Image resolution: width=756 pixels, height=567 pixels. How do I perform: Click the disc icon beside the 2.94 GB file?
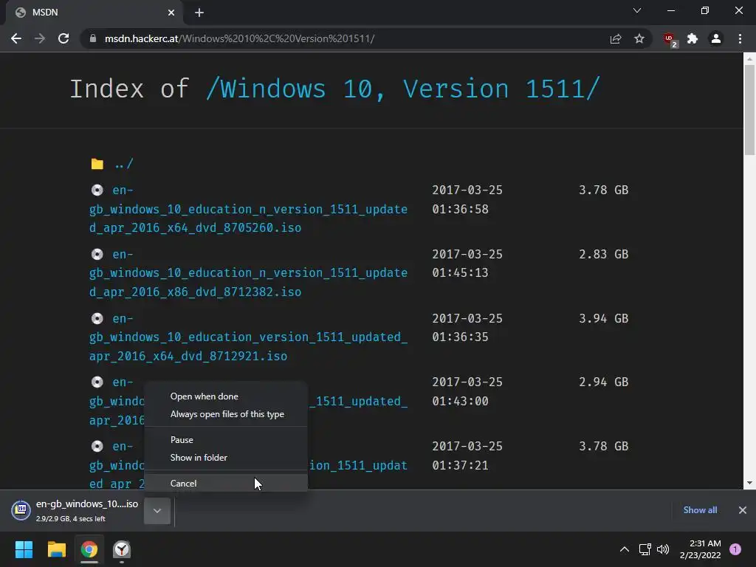(97, 382)
